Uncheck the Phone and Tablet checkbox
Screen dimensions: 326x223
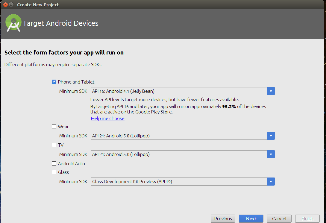coord(54,82)
